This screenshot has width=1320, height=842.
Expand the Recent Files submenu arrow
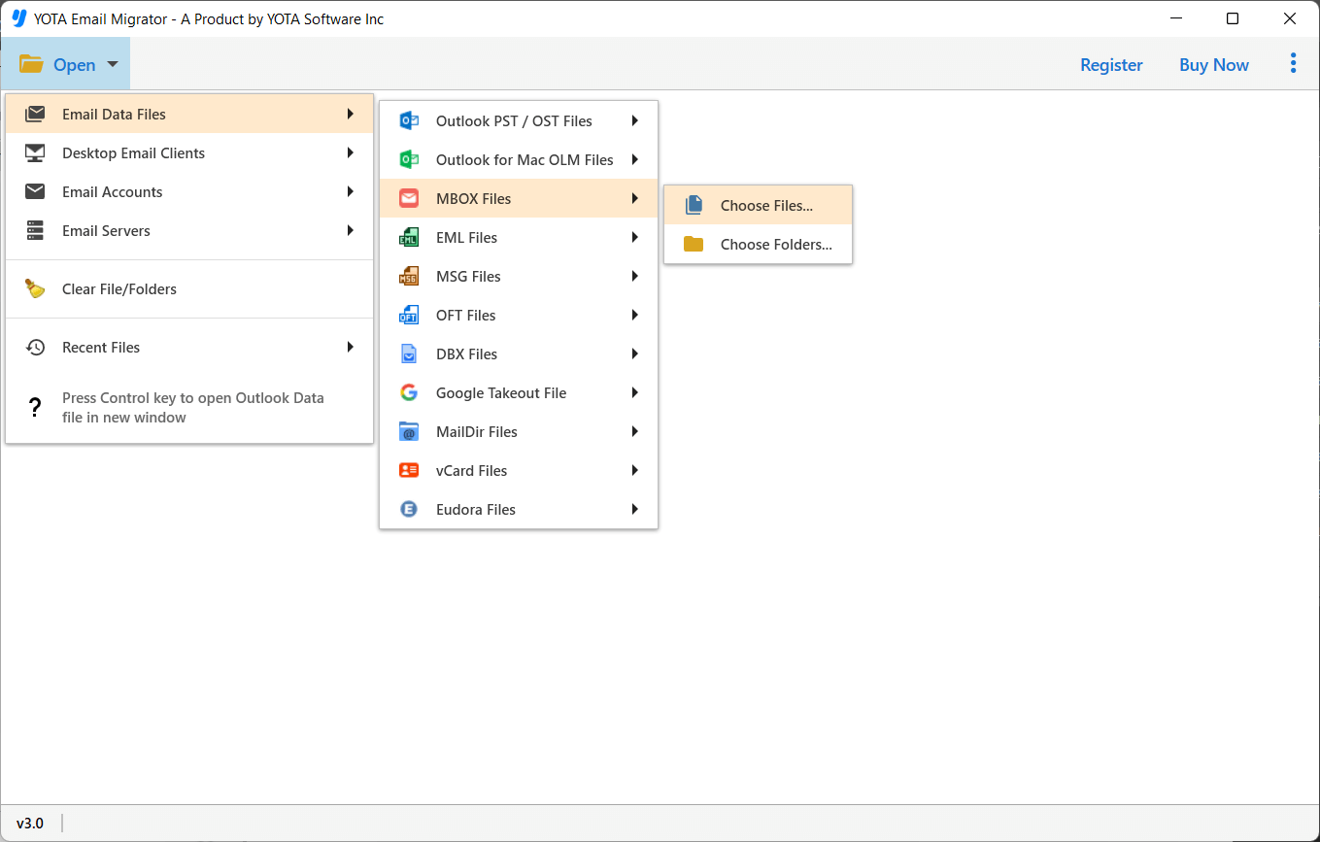click(350, 347)
